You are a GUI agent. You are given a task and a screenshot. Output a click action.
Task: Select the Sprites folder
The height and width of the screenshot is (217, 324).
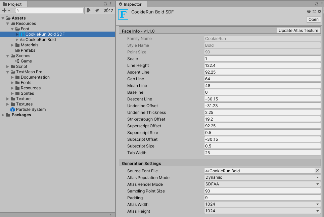[x=27, y=93]
